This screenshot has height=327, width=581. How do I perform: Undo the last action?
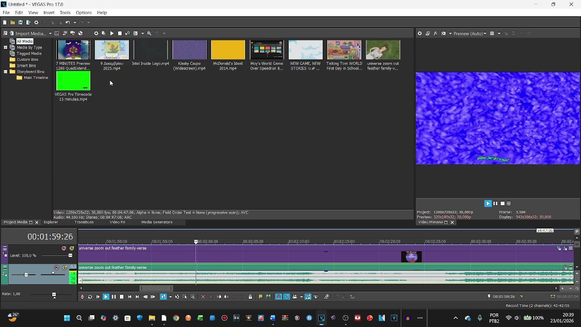click(68, 22)
